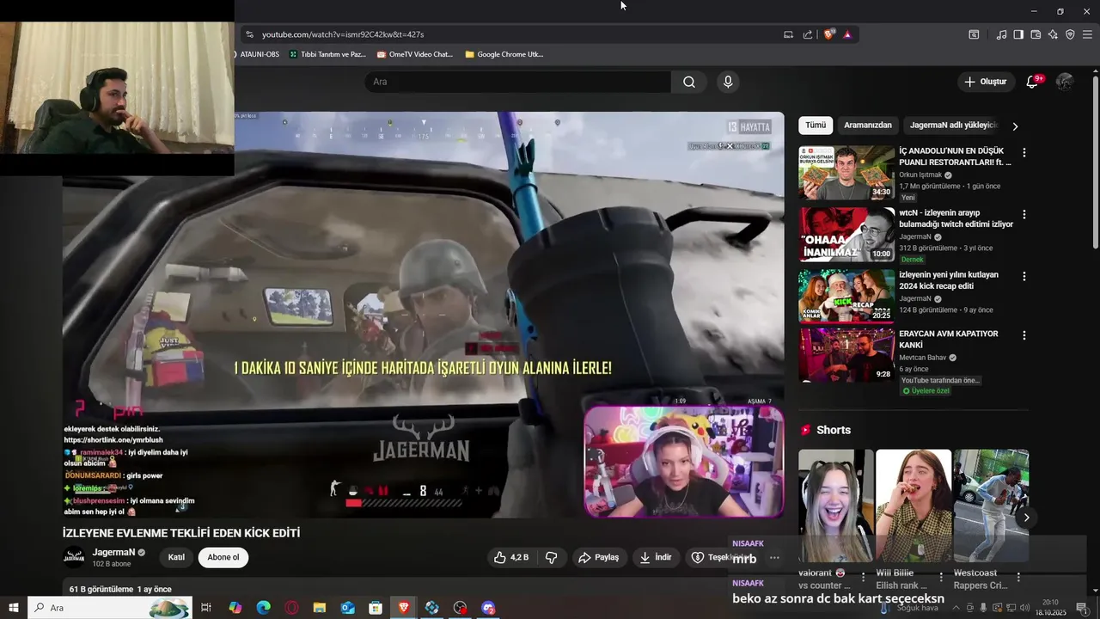This screenshot has height=619, width=1100.
Task: Open the Tıbbi Tanıtım ve Paz... bookmark
Action: pos(327,54)
